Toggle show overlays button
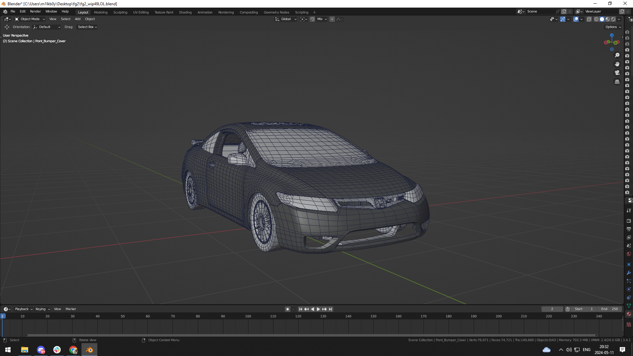This screenshot has height=356, width=633. 576,19
